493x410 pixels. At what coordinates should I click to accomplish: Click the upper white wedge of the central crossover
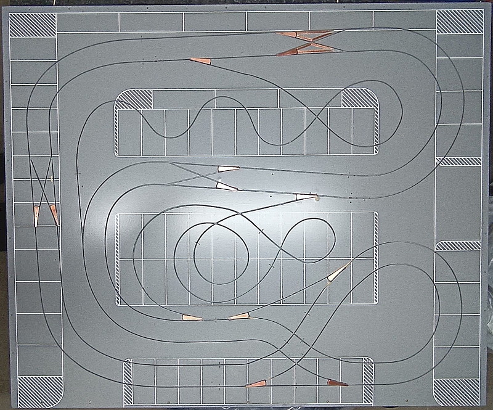pos(227,168)
